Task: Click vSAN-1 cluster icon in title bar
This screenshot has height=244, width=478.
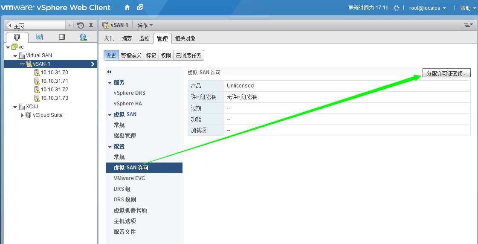Action: click(x=105, y=25)
